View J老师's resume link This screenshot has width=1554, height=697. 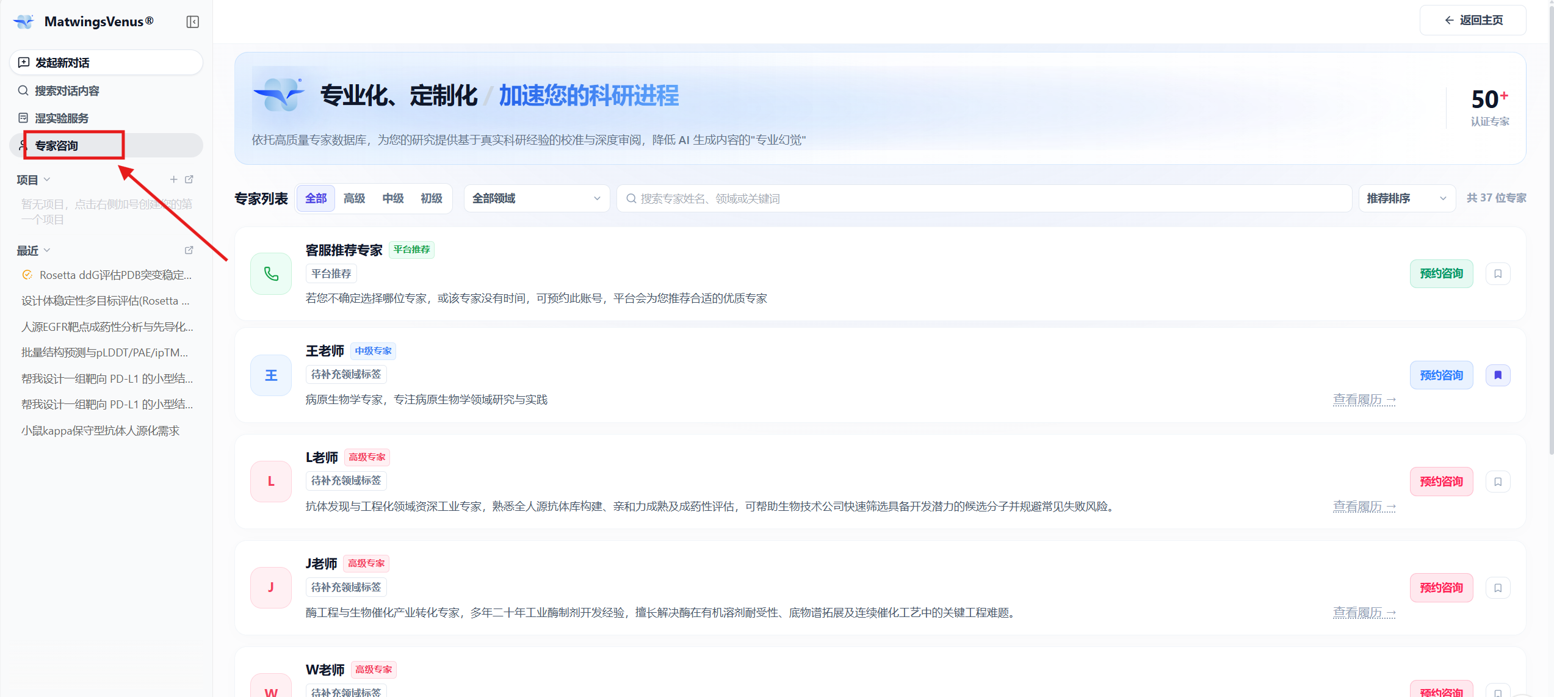[1364, 613]
